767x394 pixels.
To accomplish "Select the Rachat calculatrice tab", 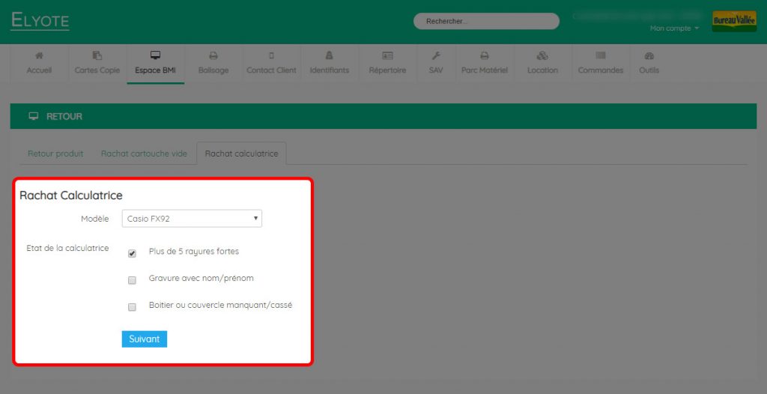I will [241, 154].
